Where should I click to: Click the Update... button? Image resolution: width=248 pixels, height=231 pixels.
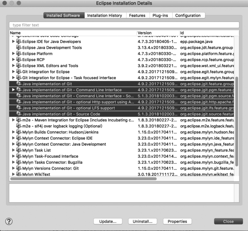[x=108, y=221]
